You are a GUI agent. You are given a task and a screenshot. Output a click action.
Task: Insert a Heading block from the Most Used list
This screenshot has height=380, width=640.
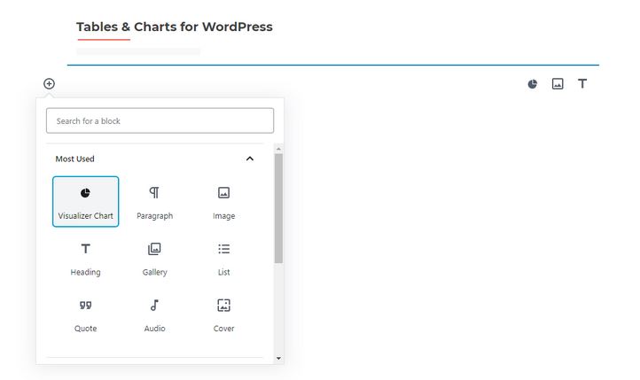pyautogui.click(x=86, y=258)
